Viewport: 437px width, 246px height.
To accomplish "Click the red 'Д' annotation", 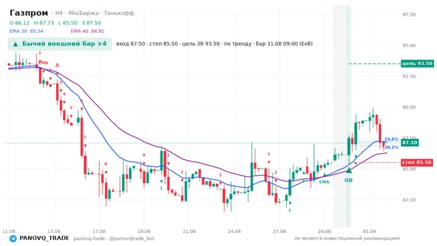I will pyautogui.click(x=57, y=66).
